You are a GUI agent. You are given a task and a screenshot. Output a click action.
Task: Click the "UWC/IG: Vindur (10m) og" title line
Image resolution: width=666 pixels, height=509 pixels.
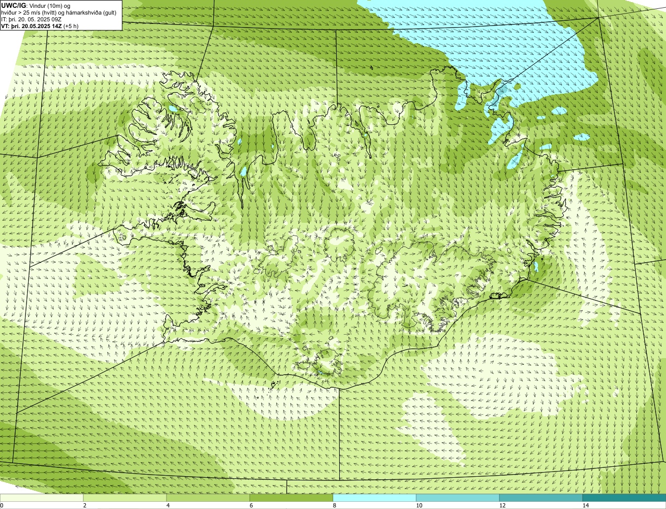(35, 6)
